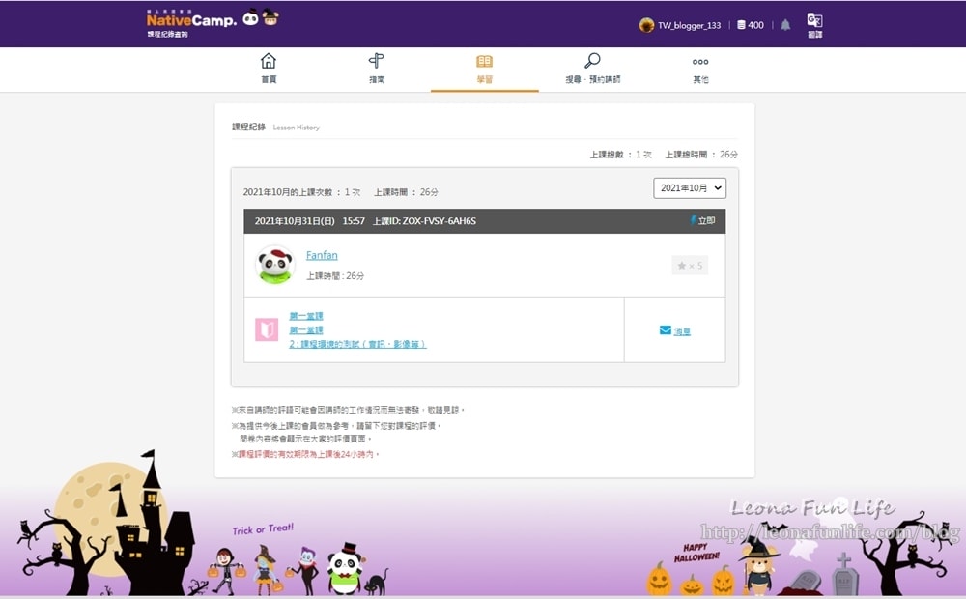Open the other menu with three dots

[700, 68]
